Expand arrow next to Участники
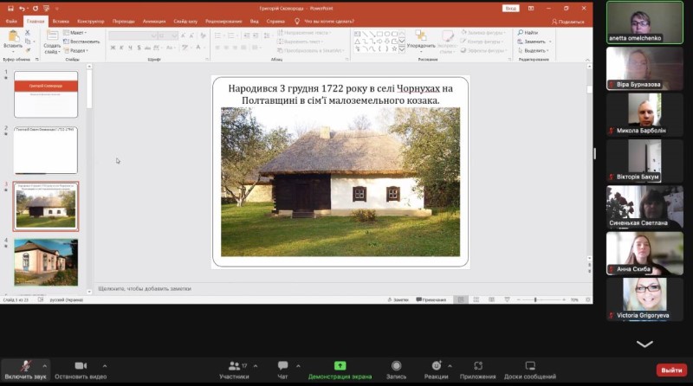693x386 pixels. click(x=256, y=366)
